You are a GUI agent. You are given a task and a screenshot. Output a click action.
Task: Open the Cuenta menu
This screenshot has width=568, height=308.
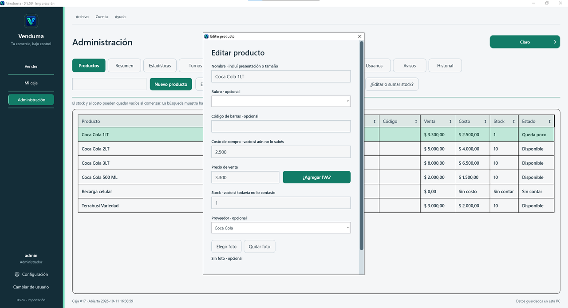[102, 17]
